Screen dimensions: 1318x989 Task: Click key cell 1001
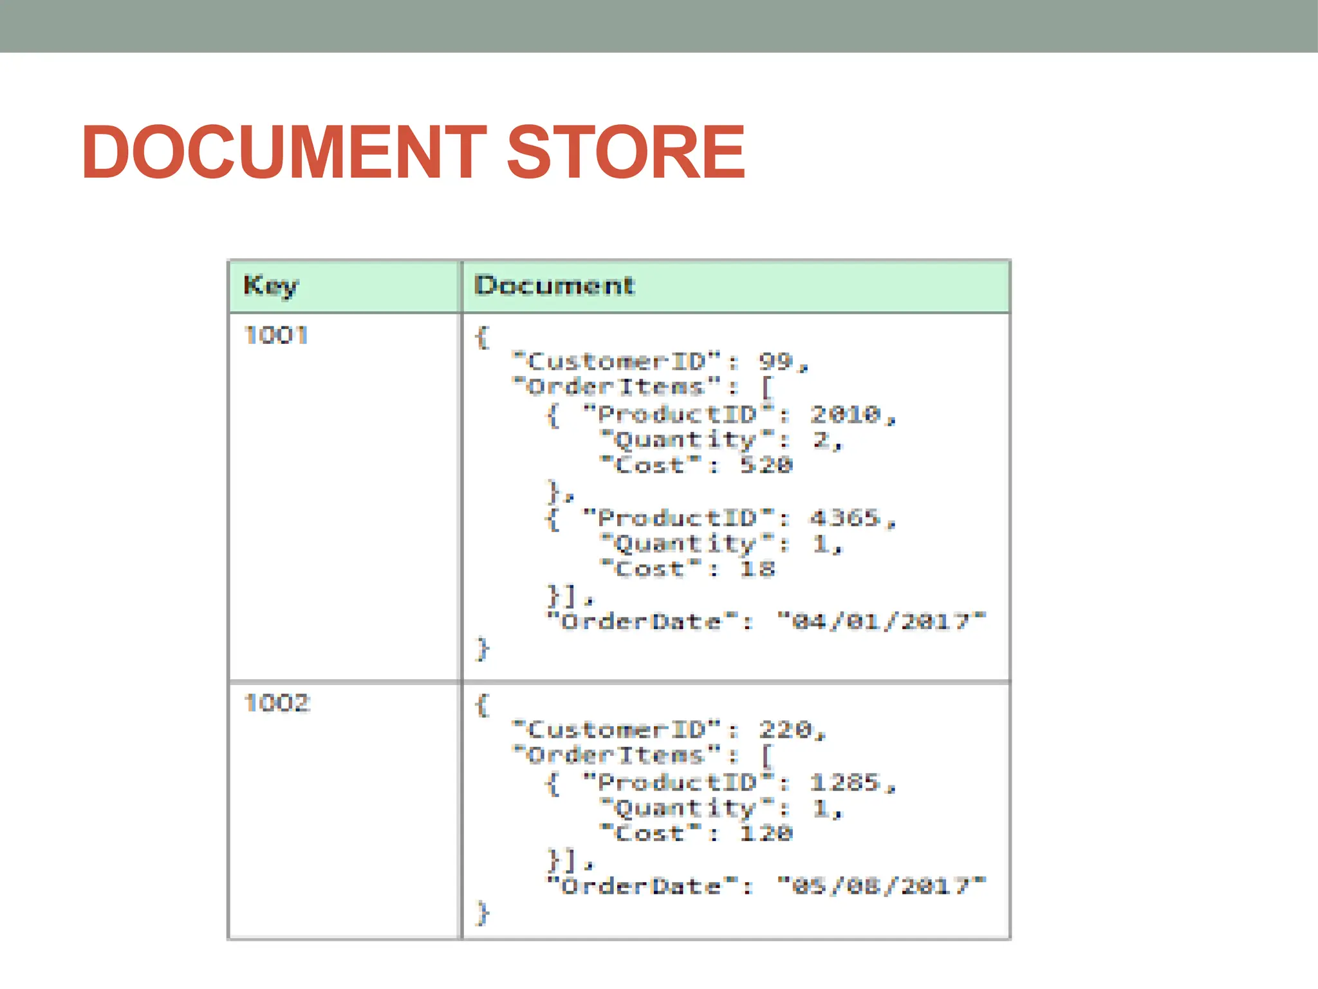[x=277, y=335]
